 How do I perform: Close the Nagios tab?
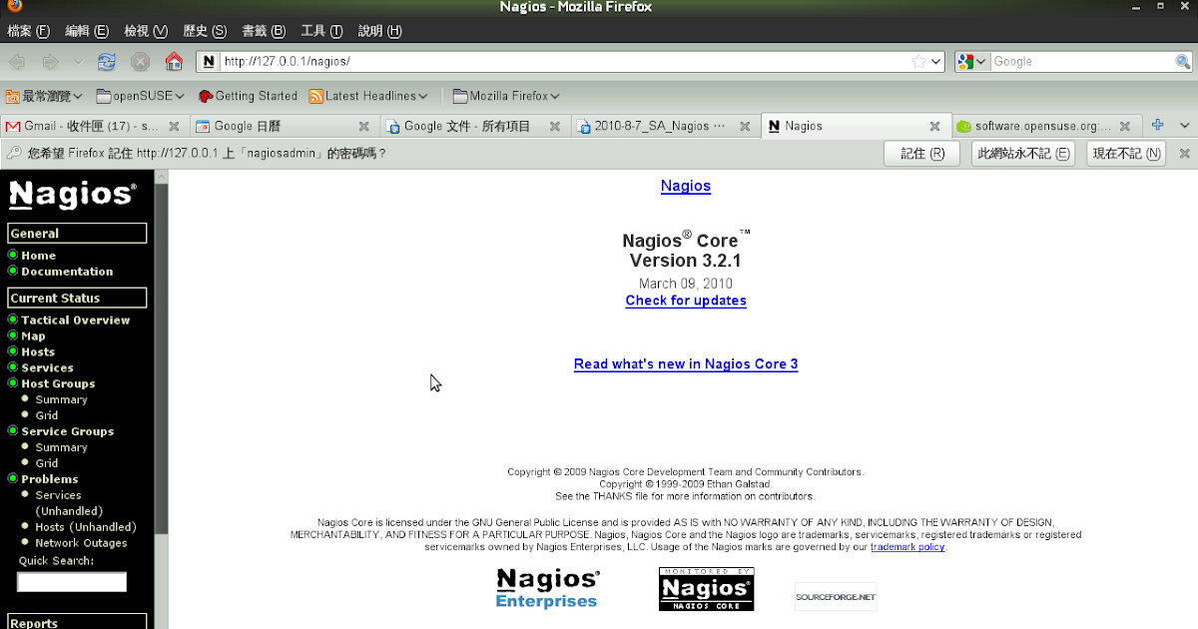[x=934, y=127]
